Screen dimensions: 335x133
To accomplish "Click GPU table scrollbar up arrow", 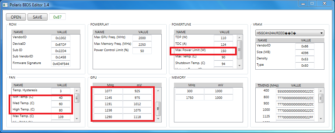I will click(x=158, y=90).
